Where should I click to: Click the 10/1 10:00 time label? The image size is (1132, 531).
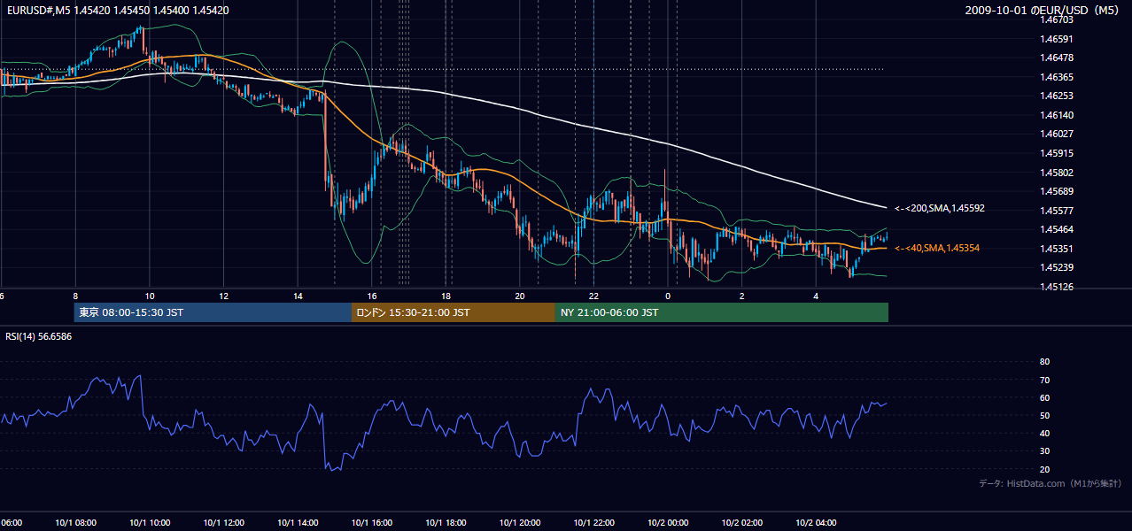tap(149, 523)
